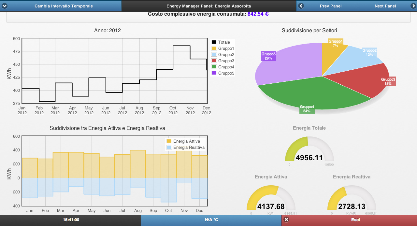Go to the Next Panel
417x226 pixels.
point(388,6)
